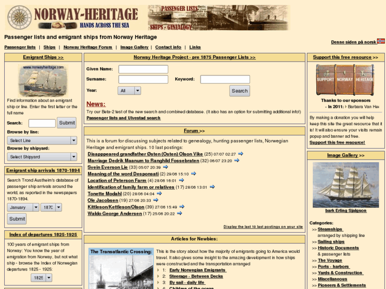The image size is (386, 289).
Task: Click the Surname input field
Action: [143, 79]
